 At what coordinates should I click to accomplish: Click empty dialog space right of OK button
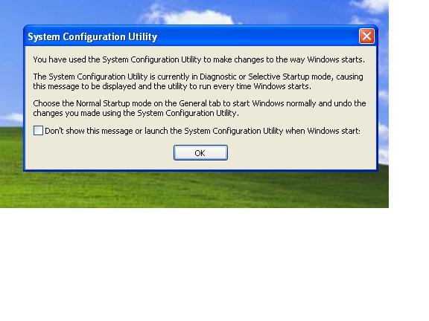pos(301,153)
